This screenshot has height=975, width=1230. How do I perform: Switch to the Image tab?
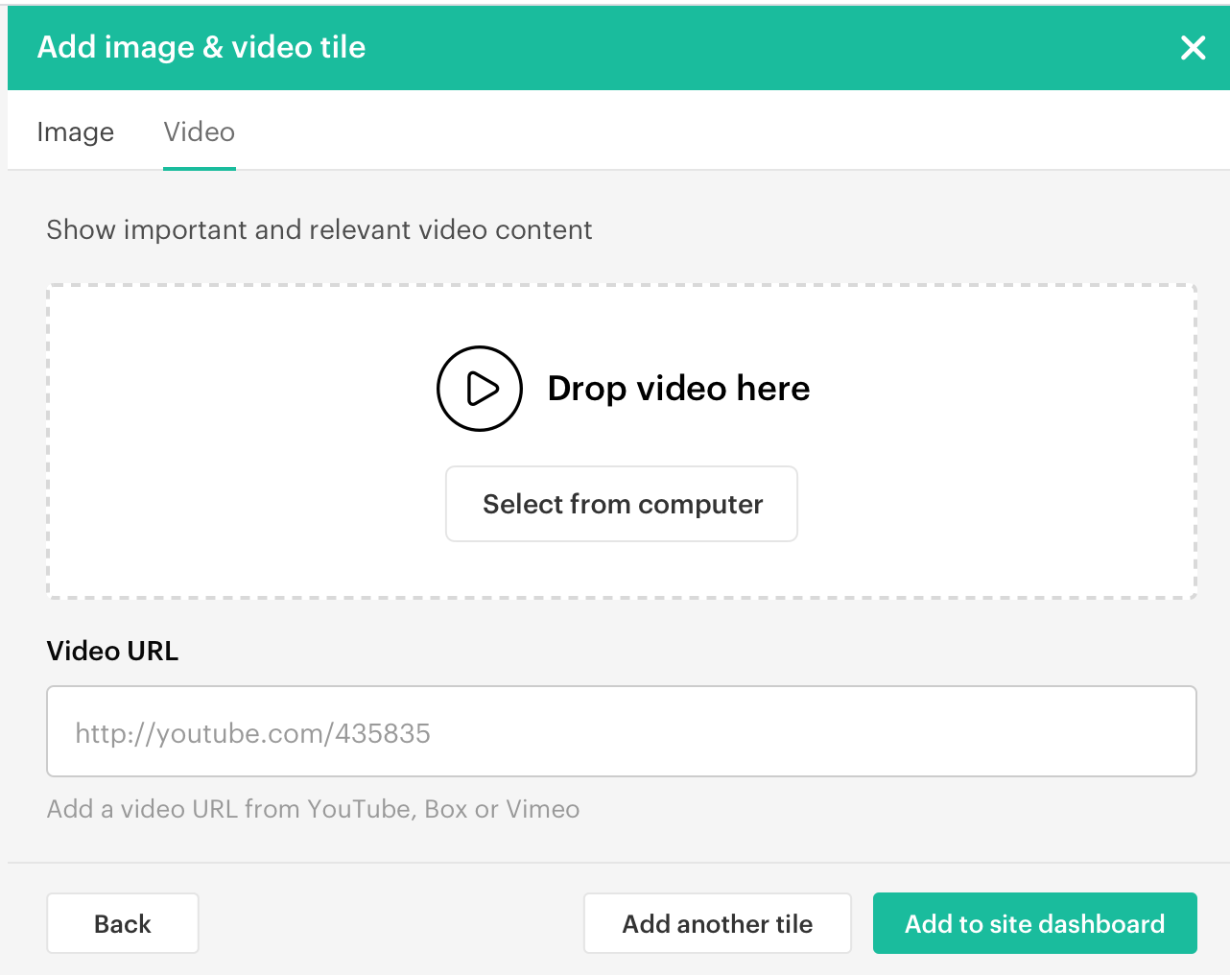(x=75, y=131)
